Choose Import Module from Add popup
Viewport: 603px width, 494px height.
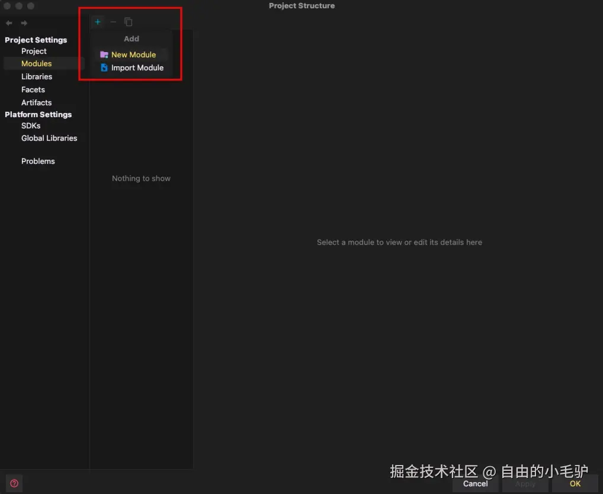[130, 67]
